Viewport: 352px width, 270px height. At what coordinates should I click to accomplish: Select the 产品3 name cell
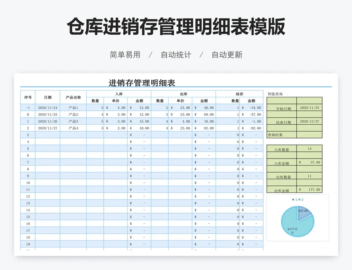click(x=73, y=122)
